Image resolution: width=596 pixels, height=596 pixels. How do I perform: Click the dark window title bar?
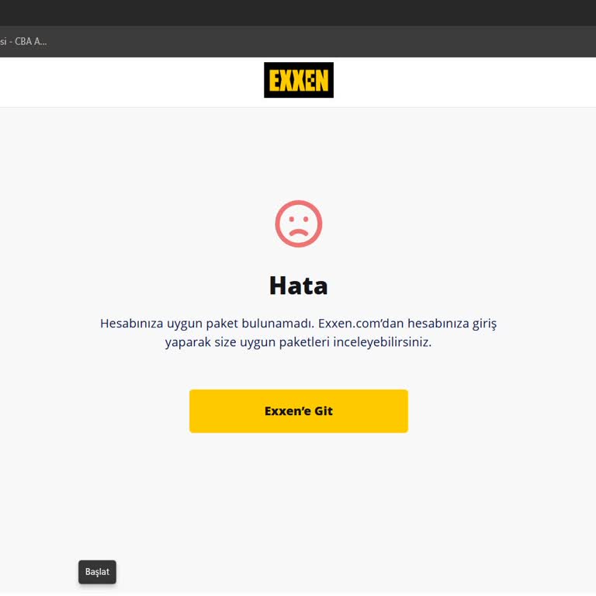298,13
